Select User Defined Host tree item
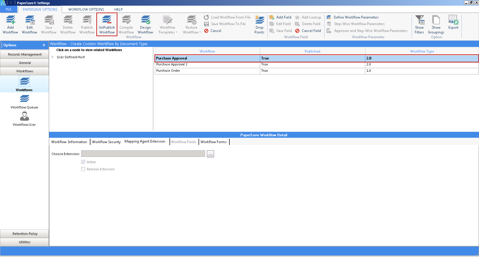This screenshot has width=479, height=257. [71, 57]
